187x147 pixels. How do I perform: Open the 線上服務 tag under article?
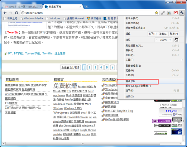point(60,53)
